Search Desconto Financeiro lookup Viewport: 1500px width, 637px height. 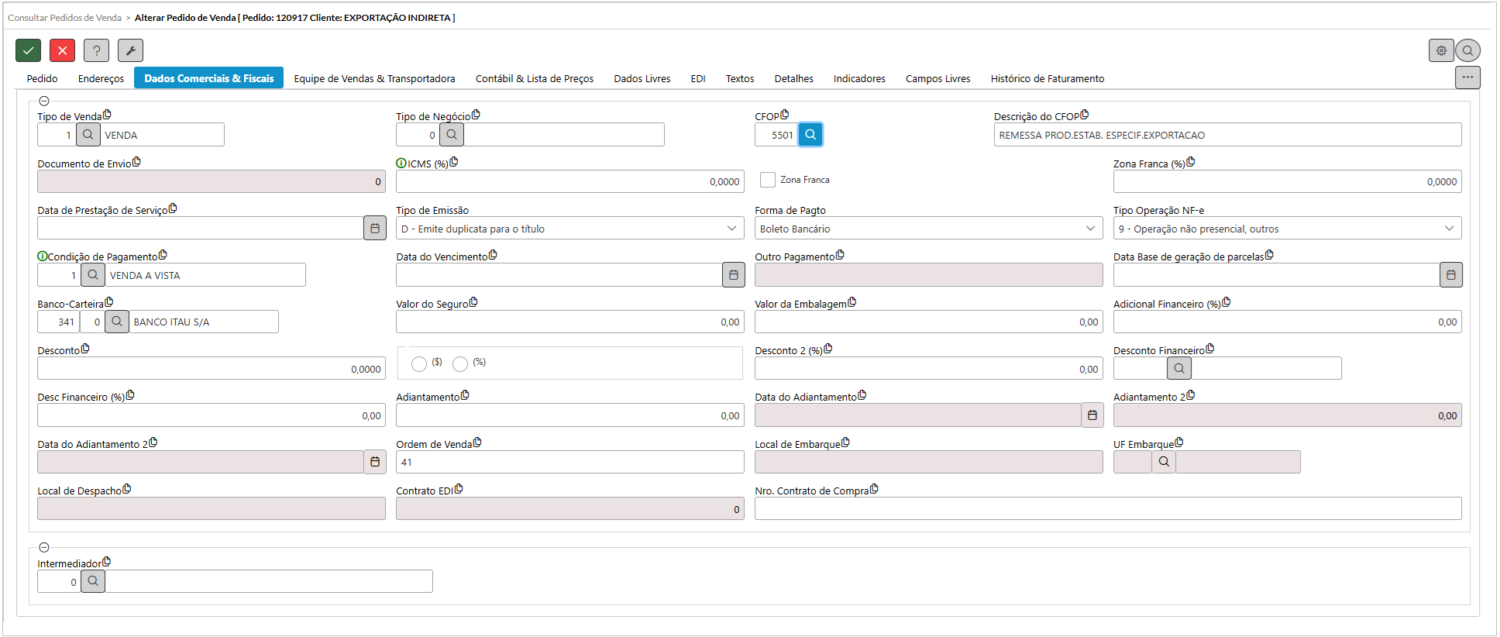click(1179, 369)
